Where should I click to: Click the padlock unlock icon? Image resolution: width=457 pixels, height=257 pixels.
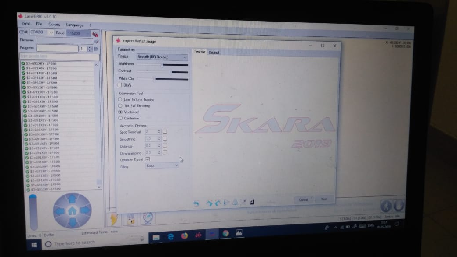(131, 219)
